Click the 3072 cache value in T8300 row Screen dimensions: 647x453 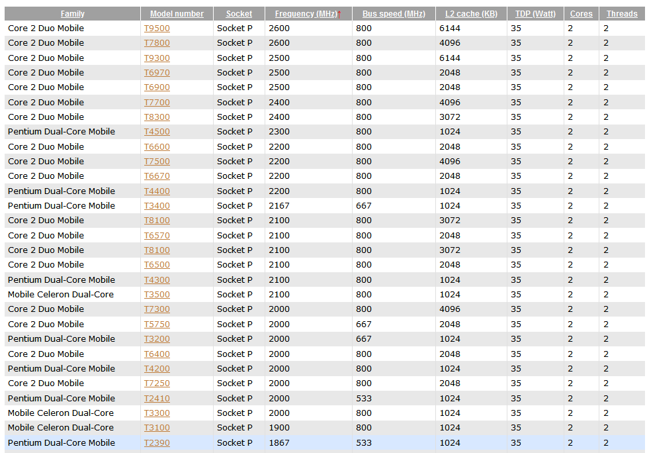click(x=450, y=117)
